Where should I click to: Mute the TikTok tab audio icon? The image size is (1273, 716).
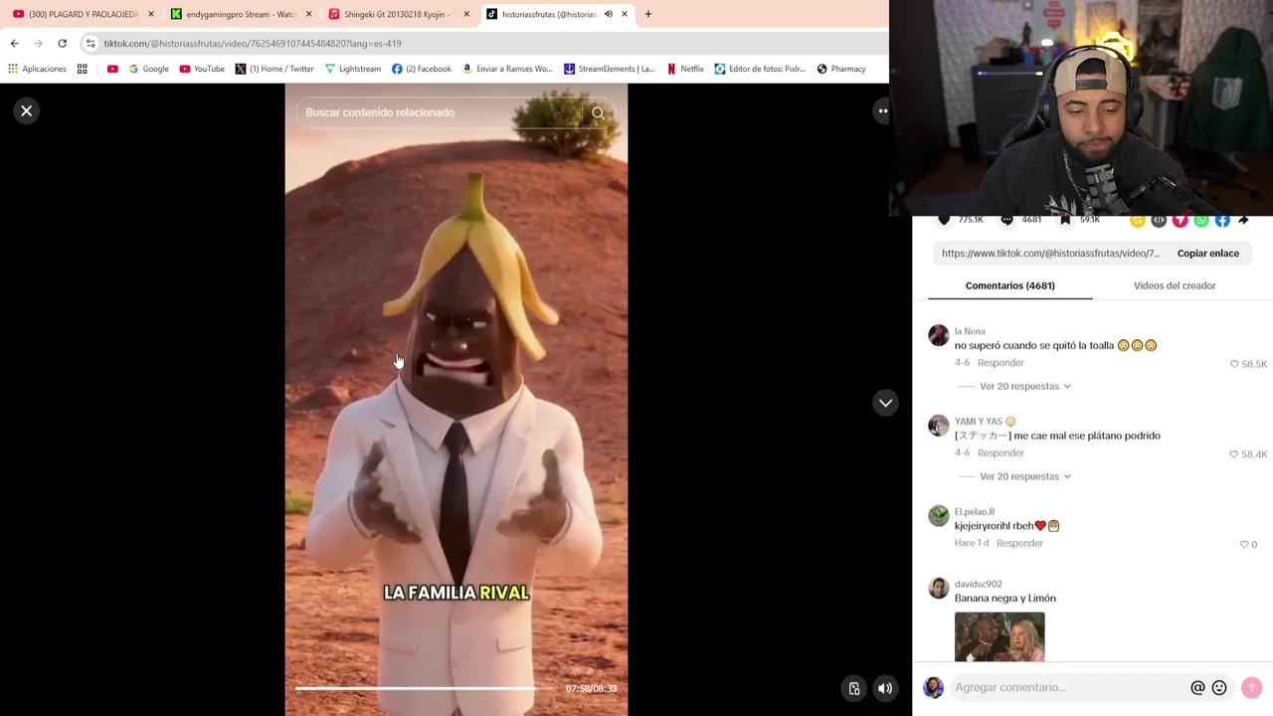[608, 14]
